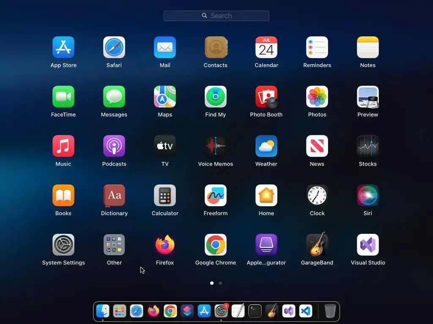The image size is (433, 324).
Task: Click the Launchpad Search field
Action: tap(216, 16)
